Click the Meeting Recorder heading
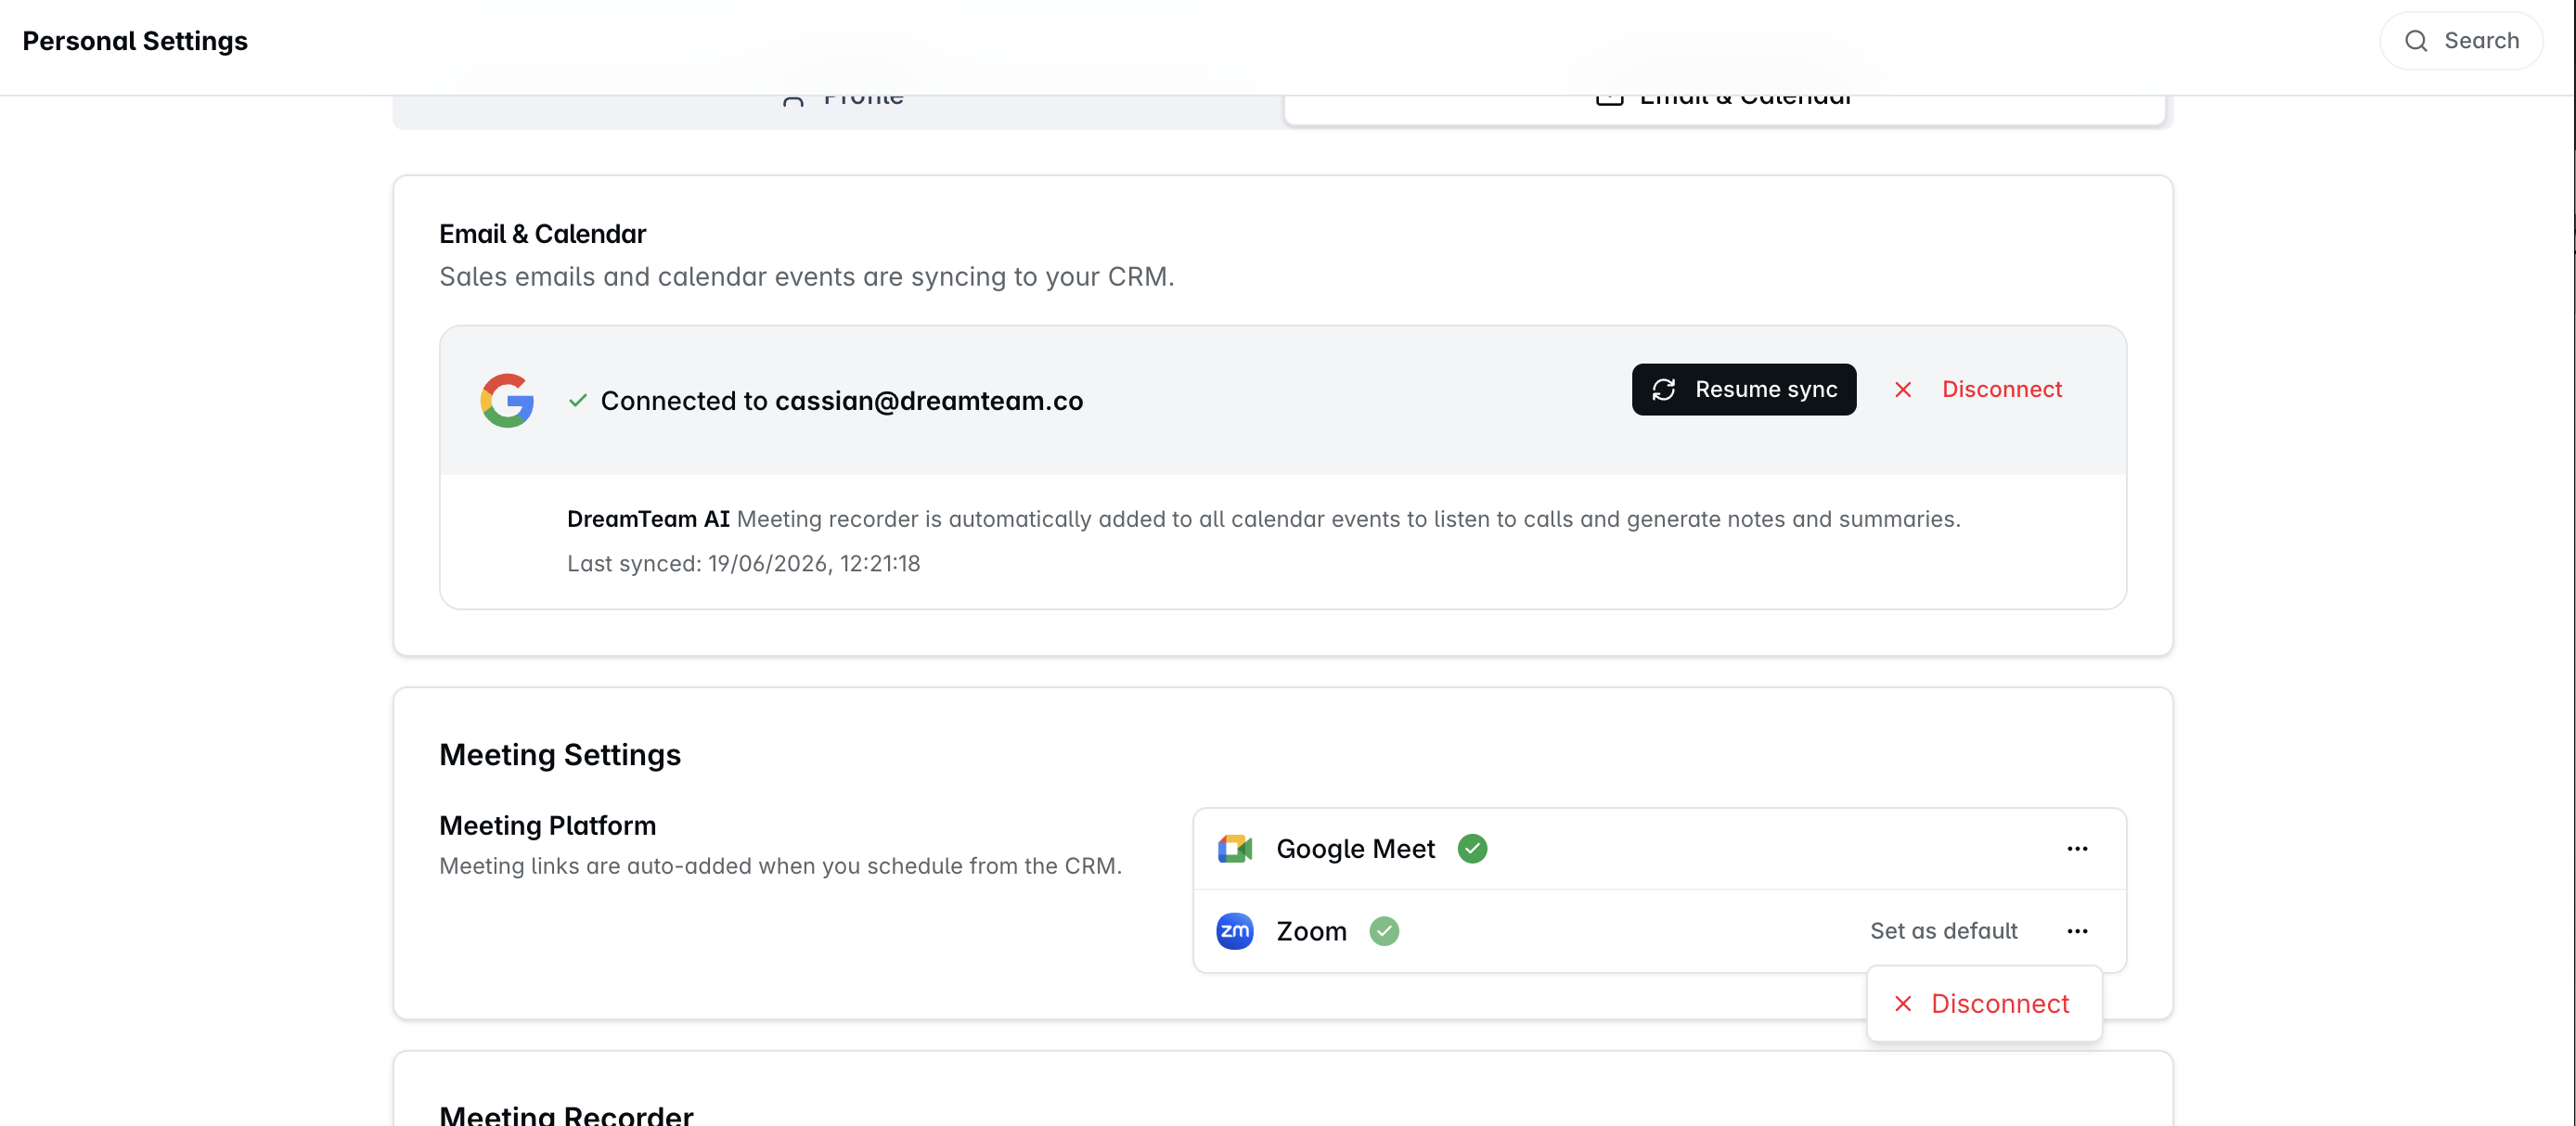Viewport: 2576px width, 1126px height. click(x=566, y=1115)
